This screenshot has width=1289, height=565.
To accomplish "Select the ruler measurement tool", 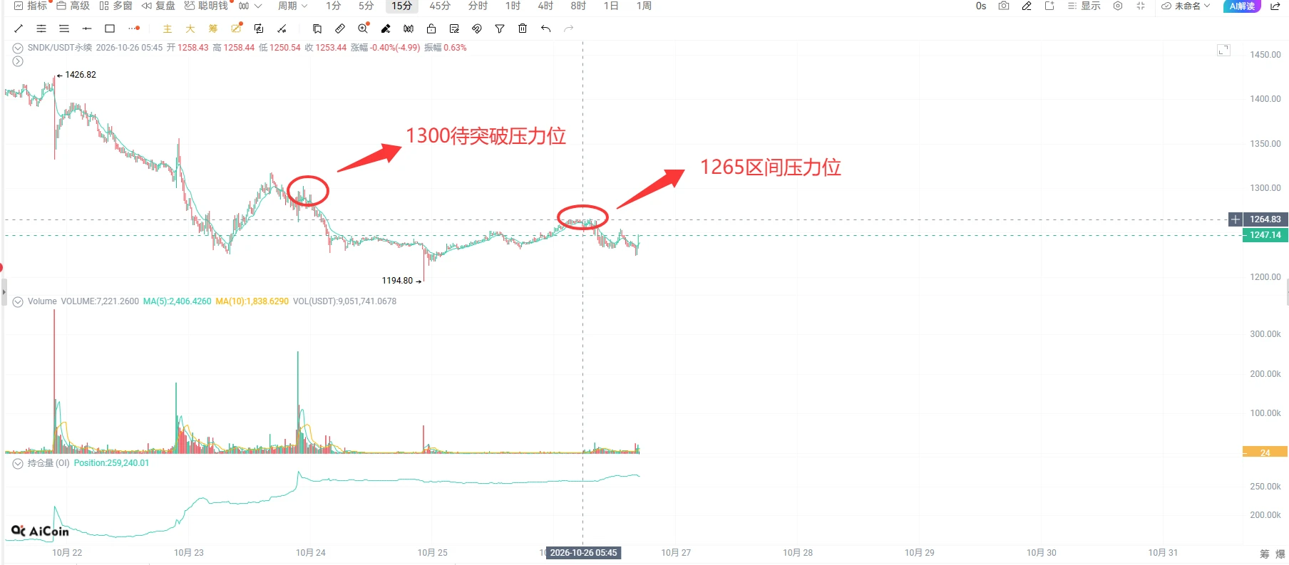I will click(340, 28).
